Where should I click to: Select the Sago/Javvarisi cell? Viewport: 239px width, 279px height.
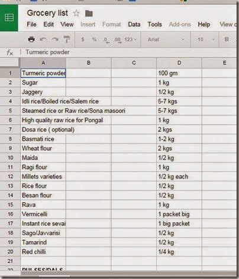(x=43, y=233)
